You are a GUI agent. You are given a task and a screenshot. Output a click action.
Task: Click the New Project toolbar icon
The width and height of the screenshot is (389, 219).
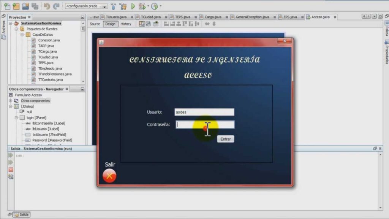tap(16, 6)
